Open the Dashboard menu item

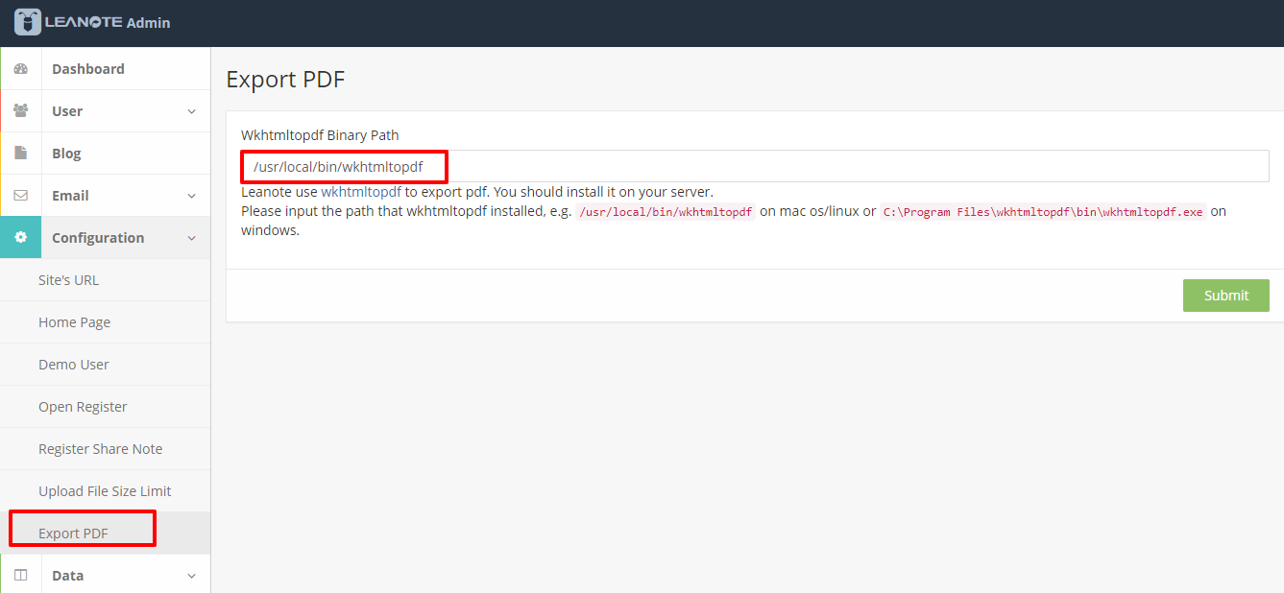[106, 69]
